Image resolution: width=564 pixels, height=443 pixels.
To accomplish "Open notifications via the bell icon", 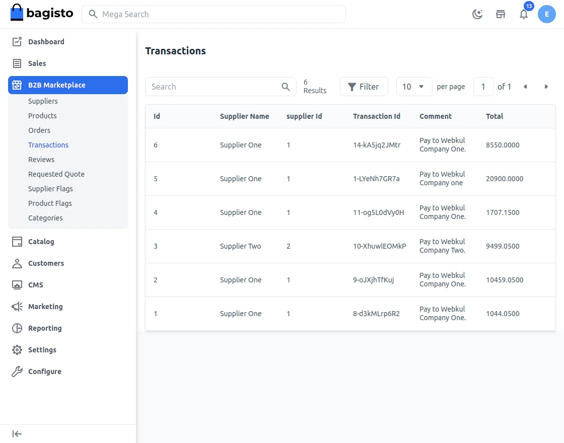I will (x=524, y=14).
